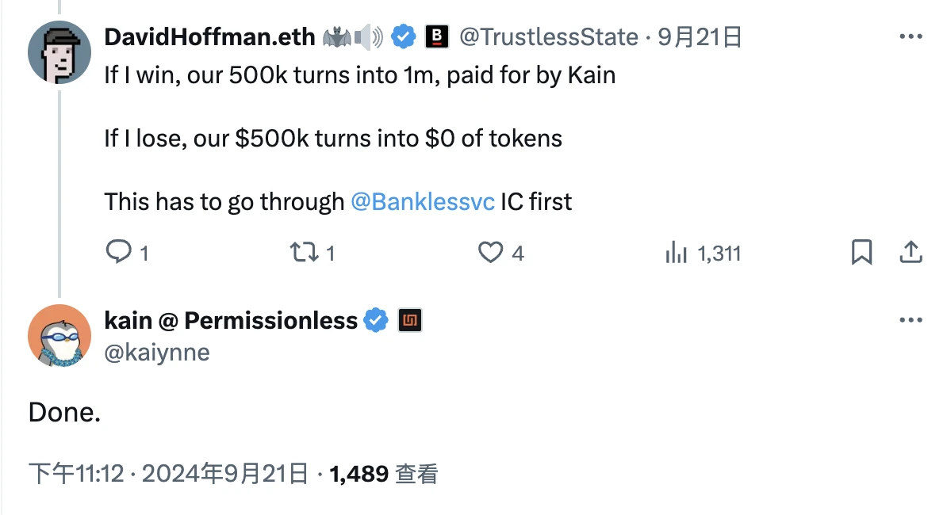
Task: Click the Bankless affiliation badge icon
Action: pos(437,36)
